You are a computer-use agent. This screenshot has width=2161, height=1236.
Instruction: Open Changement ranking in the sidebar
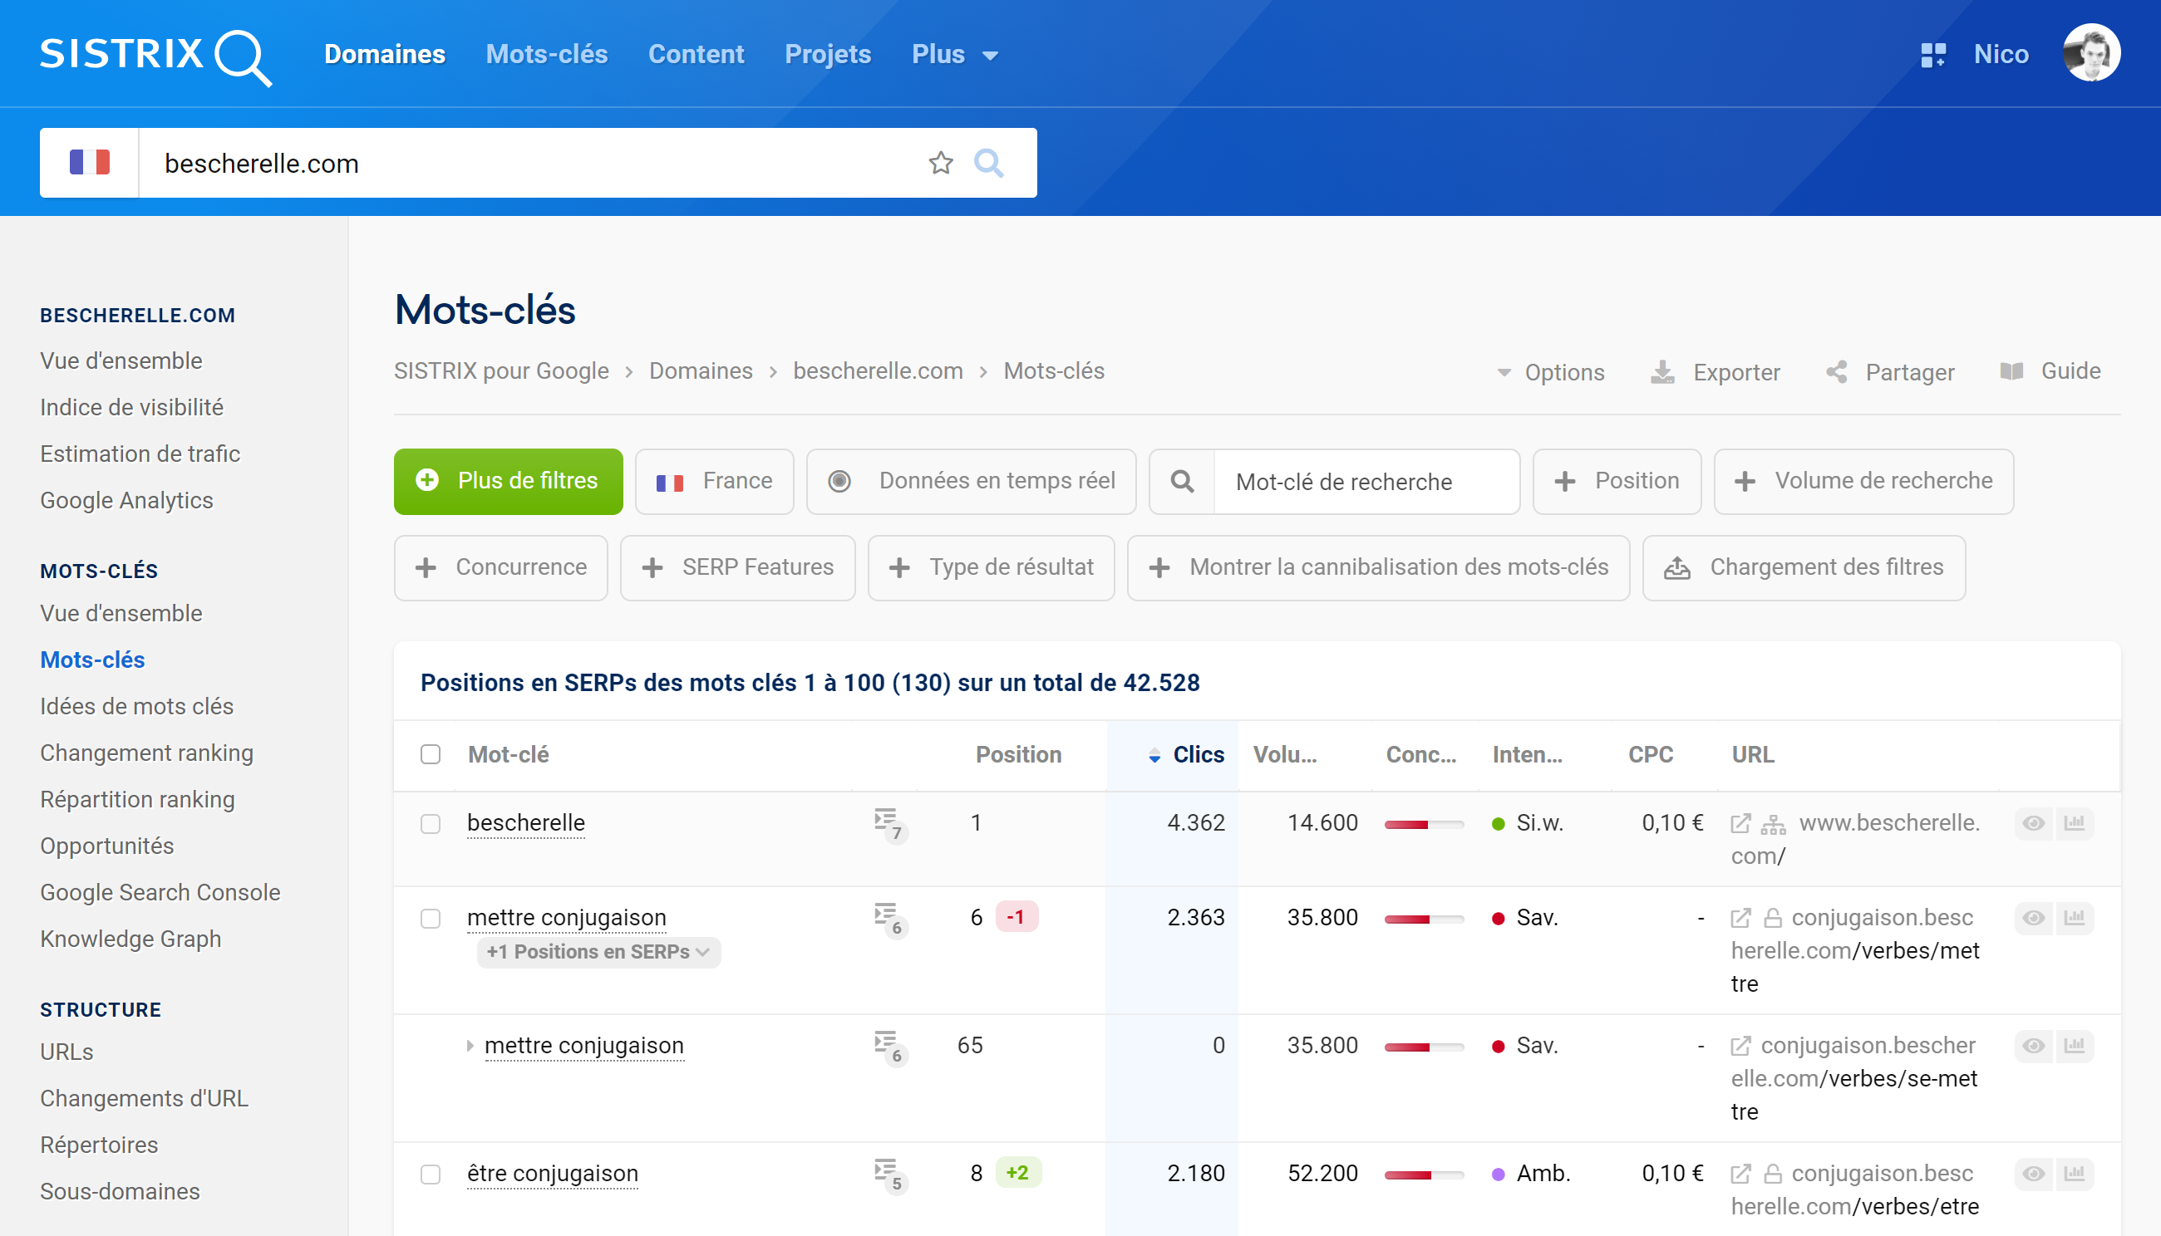pyautogui.click(x=146, y=753)
